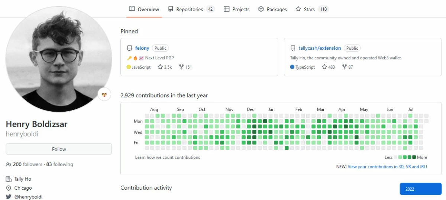
Task: Click the fork icon showing 87
Action: point(344,67)
